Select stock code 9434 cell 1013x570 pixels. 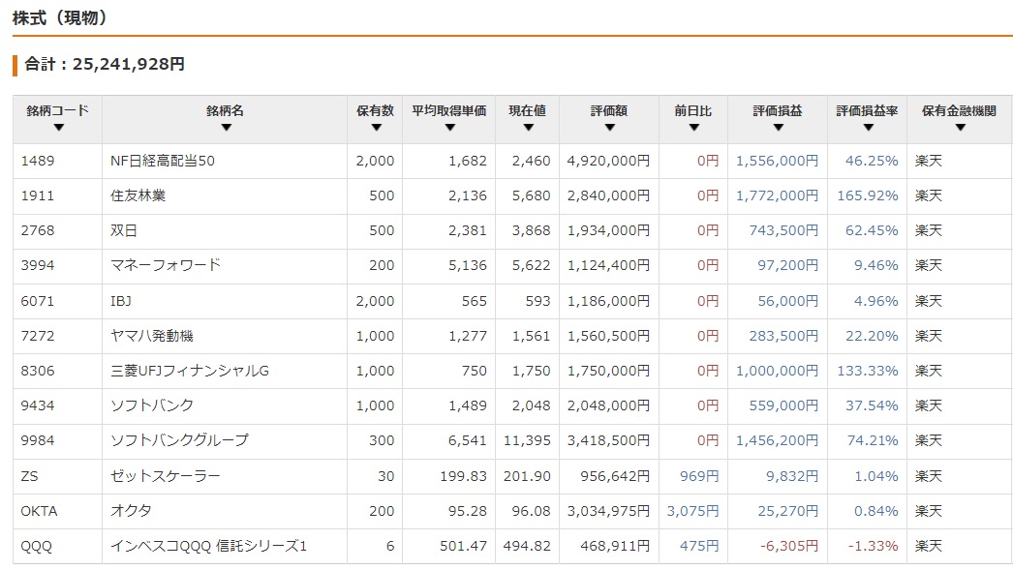tap(57, 405)
